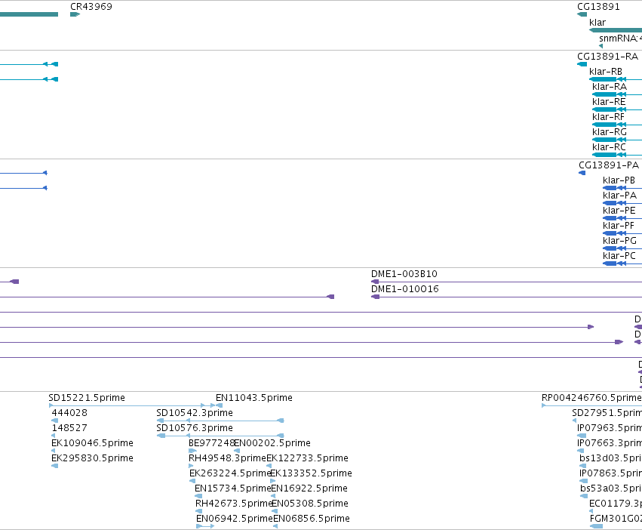
Task: Click the DME1-003B10 feature label
Action: [404, 274]
